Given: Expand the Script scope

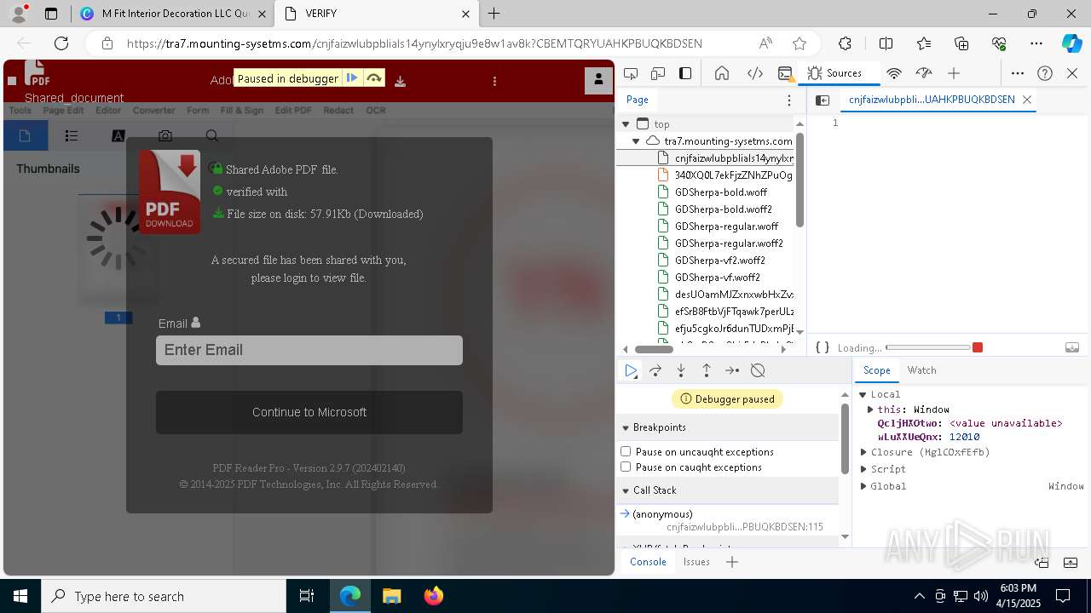Looking at the screenshot, I should coord(863,469).
